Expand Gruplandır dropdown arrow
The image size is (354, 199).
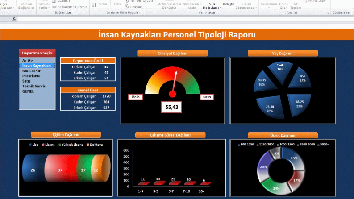coord(269,8)
